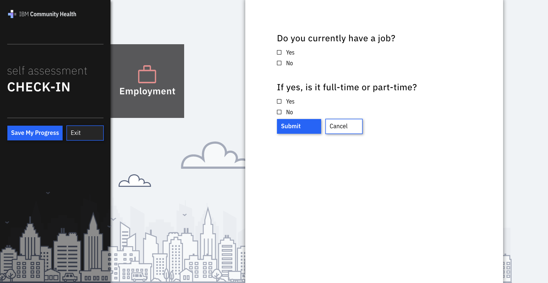Check Yes for currently having a job
The height and width of the screenshot is (283, 548).
pos(279,53)
